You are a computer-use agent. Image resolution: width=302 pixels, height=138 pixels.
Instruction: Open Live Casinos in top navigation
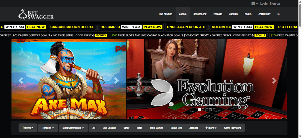click(165, 14)
